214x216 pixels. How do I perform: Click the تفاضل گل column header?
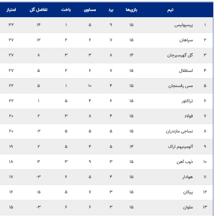point(39,10)
